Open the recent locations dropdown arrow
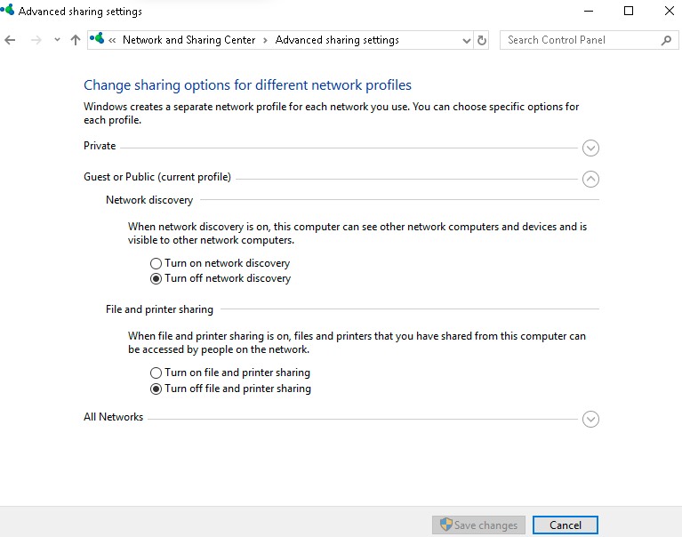Image resolution: width=682 pixels, height=537 pixels. coord(57,40)
